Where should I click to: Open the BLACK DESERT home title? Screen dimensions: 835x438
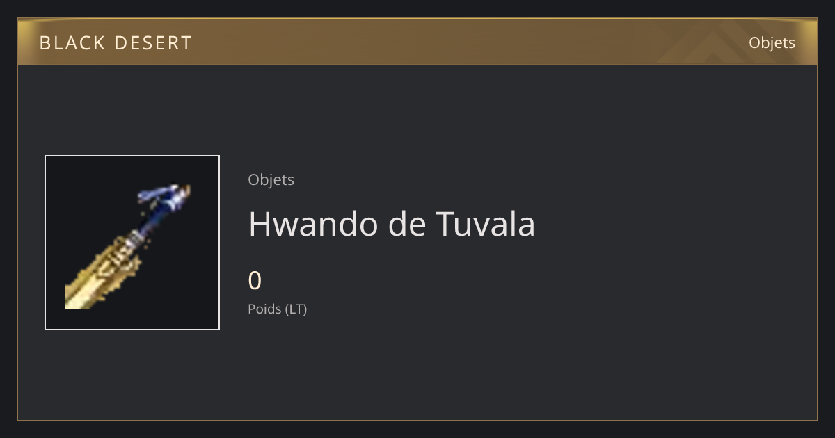(x=116, y=43)
